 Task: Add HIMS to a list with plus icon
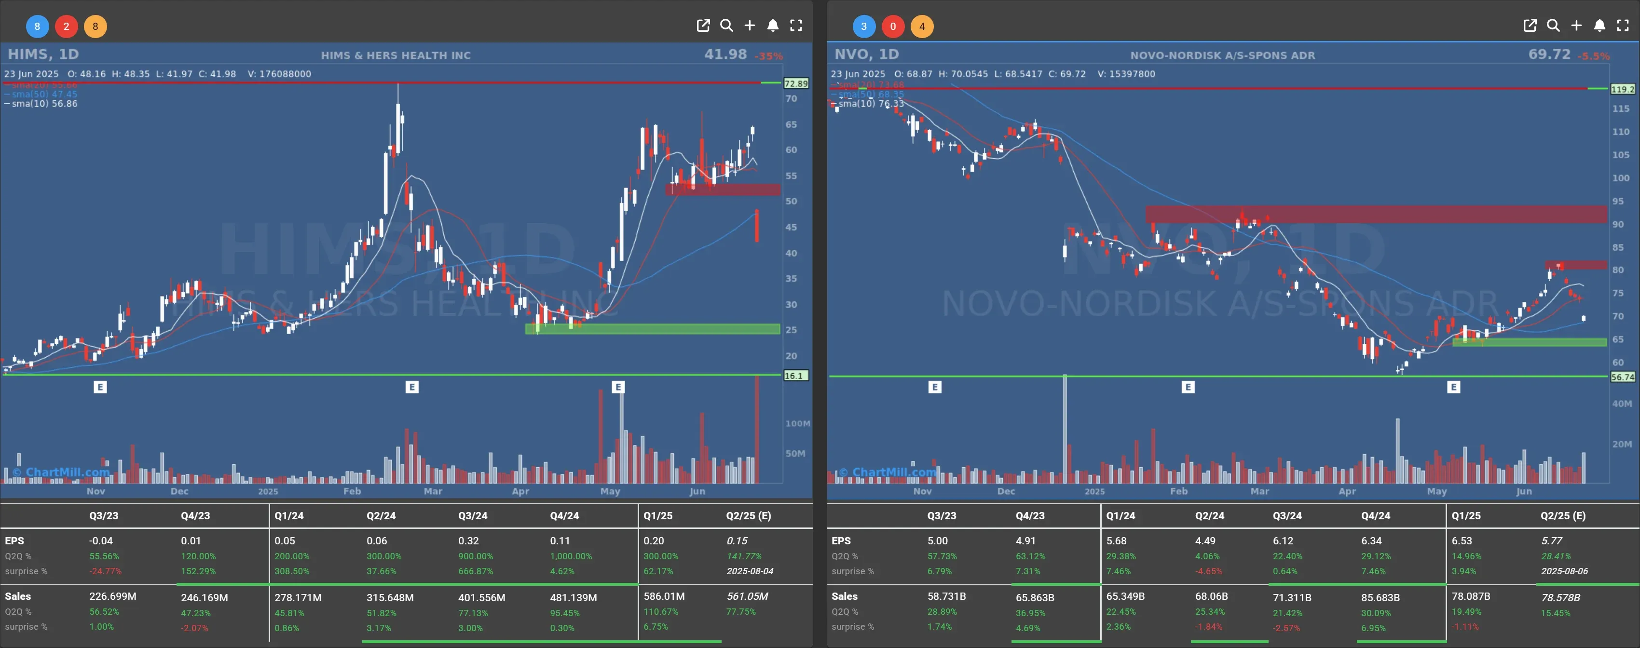[x=749, y=26]
